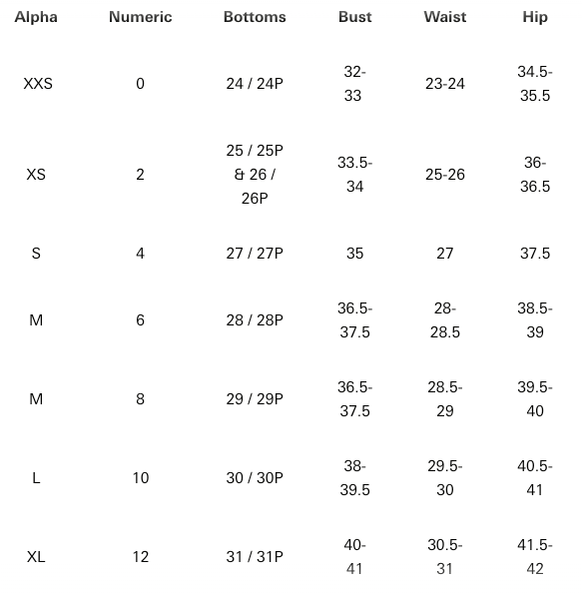Click the 27 / 27P bottoms cell
Image resolution: width=582 pixels, height=594 pixels.
(255, 254)
